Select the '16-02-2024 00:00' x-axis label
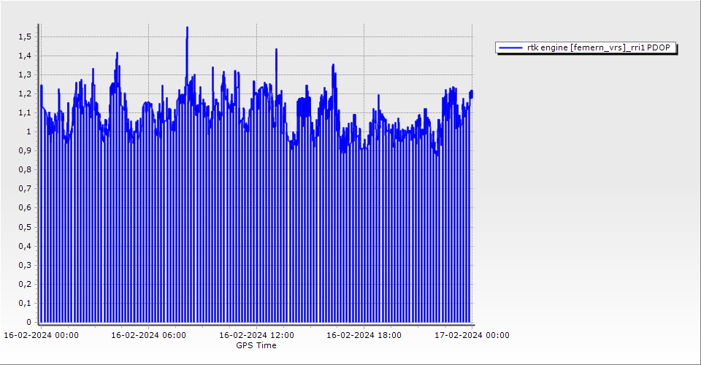 41,335
